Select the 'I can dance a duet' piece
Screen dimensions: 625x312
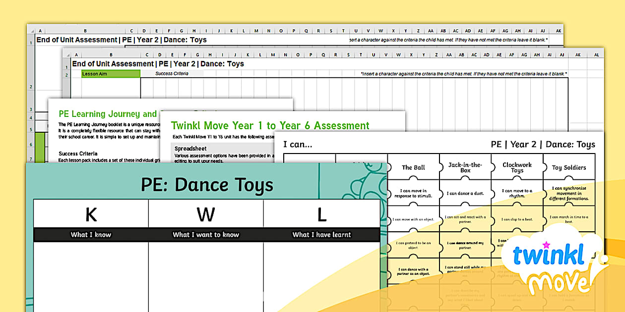(465, 193)
